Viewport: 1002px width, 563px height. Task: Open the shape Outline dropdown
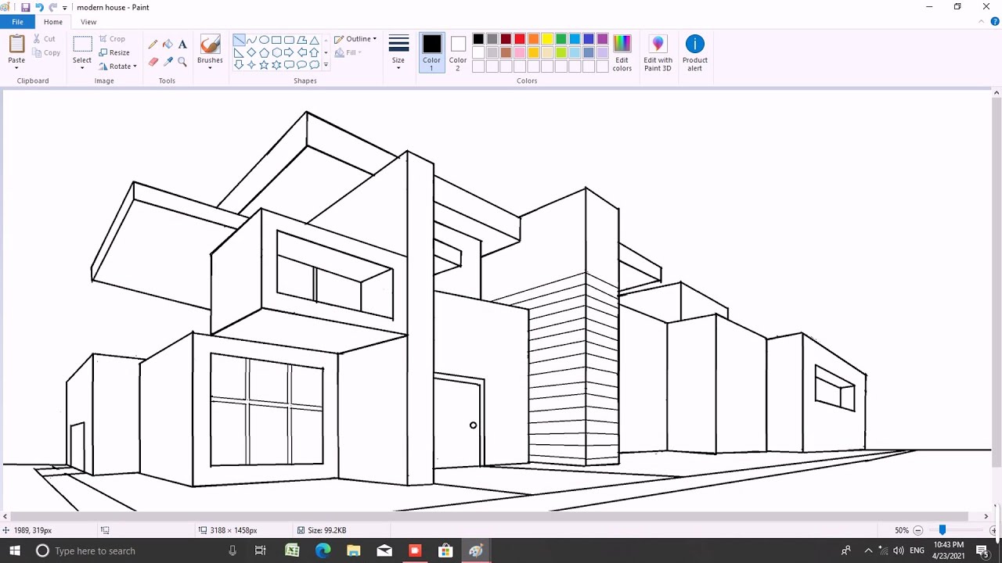tap(355, 39)
